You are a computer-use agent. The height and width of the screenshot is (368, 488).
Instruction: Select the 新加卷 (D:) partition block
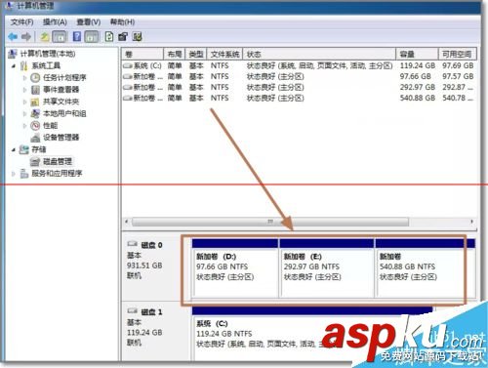235,268
